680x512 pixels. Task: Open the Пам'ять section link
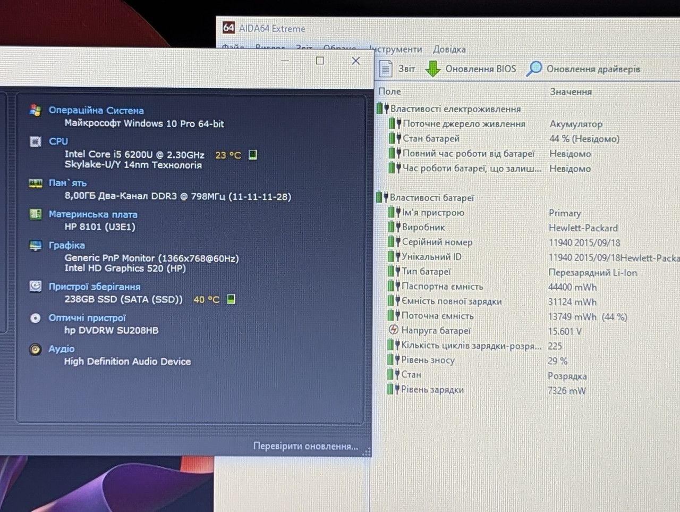pyautogui.click(x=67, y=183)
